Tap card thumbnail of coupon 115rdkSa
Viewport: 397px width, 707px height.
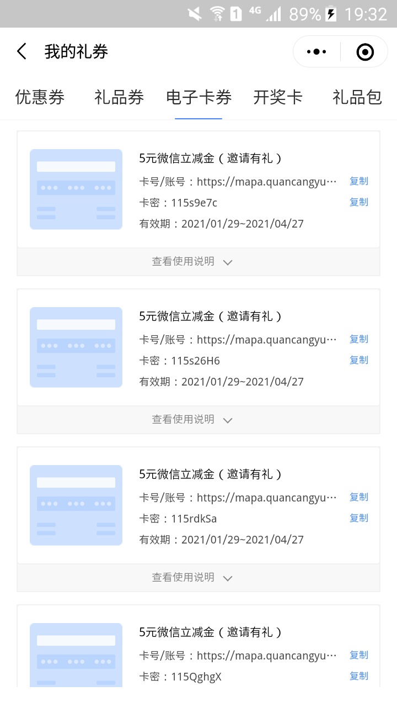(x=76, y=505)
